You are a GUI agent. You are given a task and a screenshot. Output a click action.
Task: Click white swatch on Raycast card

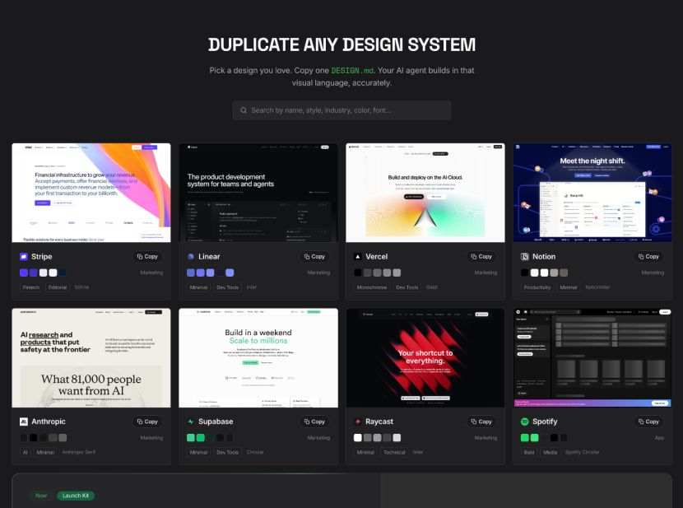point(358,438)
